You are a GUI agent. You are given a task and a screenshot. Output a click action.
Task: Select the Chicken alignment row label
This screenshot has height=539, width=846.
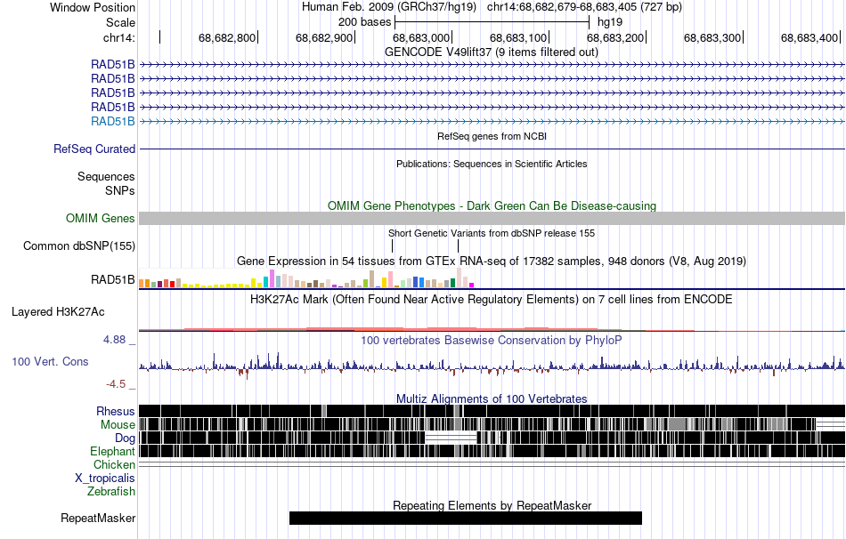(x=114, y=464)
